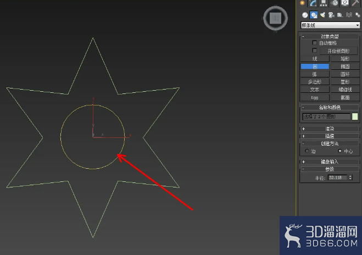
Task: Choose the 截面 section shape button
Action: pos(345,98)
